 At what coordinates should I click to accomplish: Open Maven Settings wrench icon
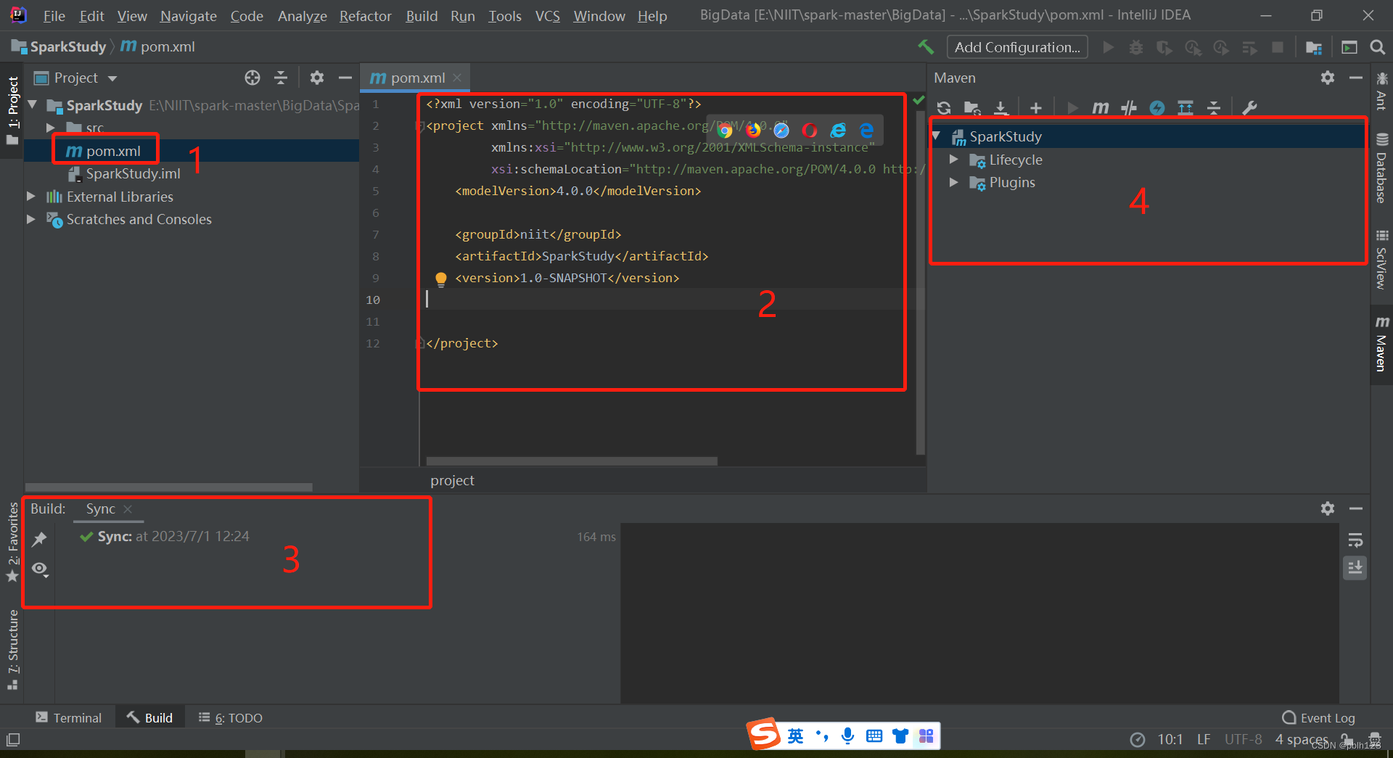click(x=1249, y=108)
